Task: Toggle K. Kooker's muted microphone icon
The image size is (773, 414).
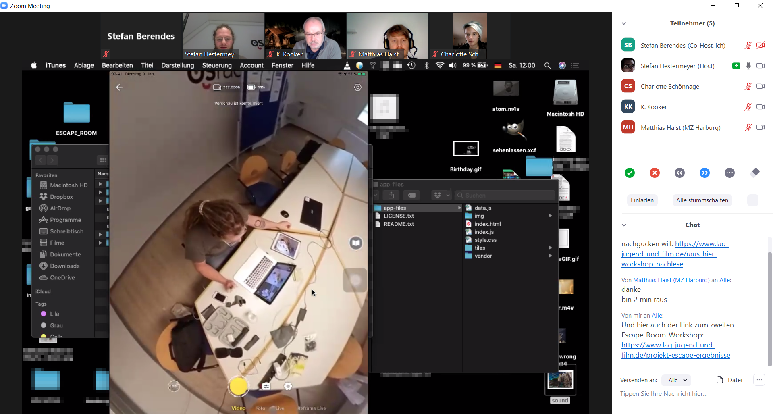Action: (748, 107)
